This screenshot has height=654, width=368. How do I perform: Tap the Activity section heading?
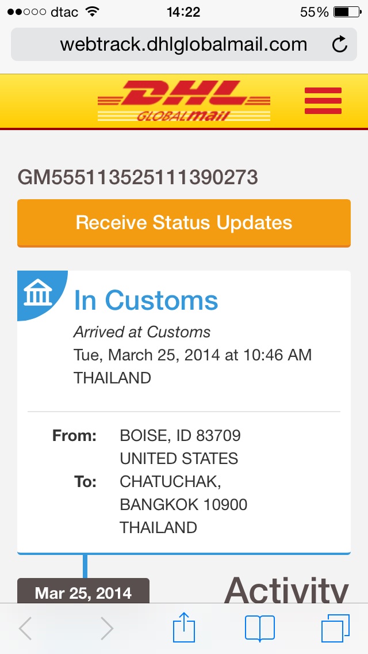286,591
